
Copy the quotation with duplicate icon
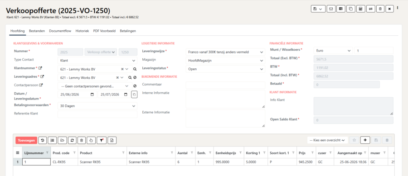click(x=350, y=9)
